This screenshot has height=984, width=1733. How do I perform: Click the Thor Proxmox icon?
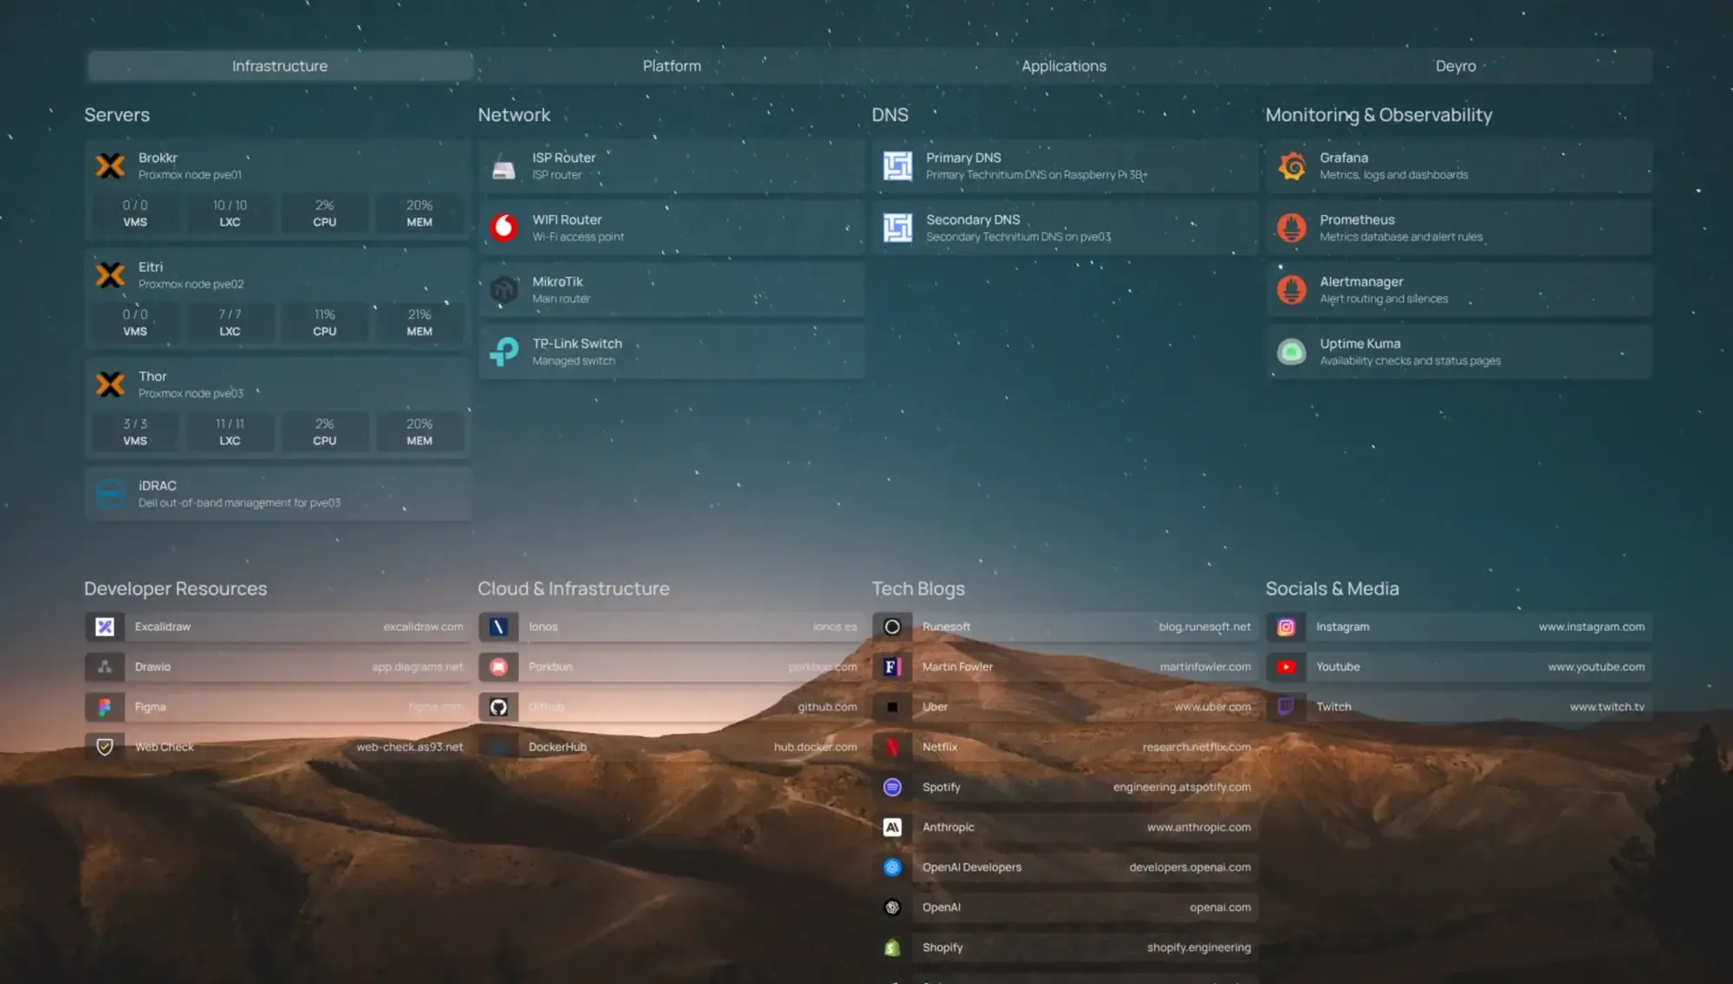click(110, 384)
